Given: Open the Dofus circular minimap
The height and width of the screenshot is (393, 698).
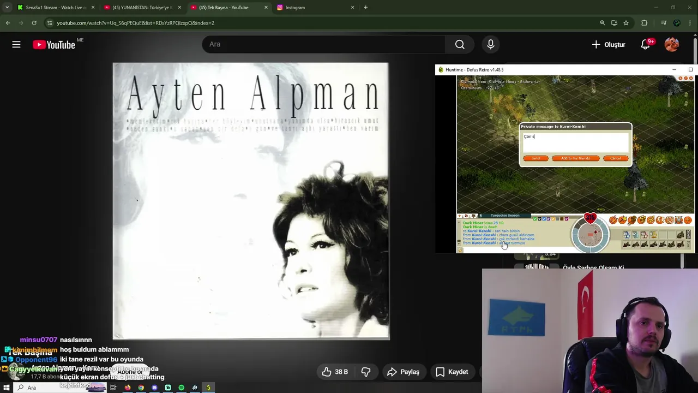Looking at the screenshot, I should (591, 234).
